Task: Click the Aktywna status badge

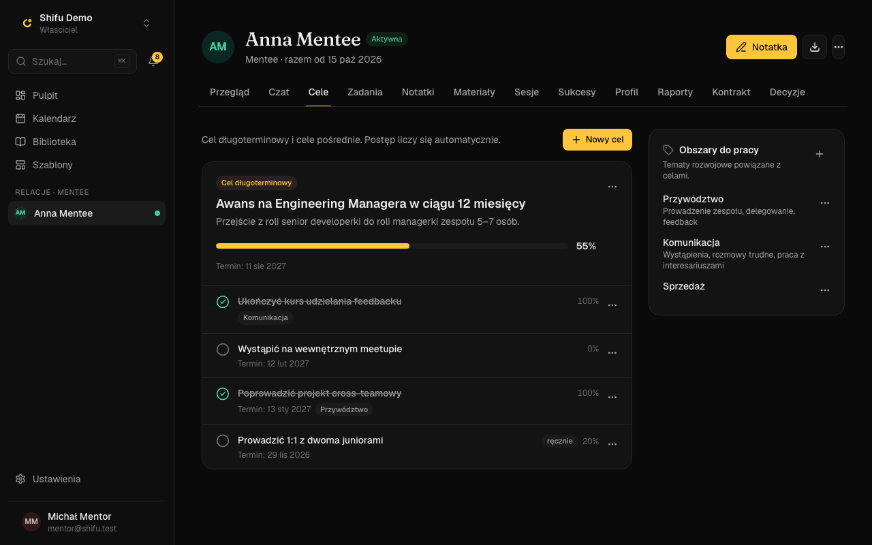Action: [x=387, y=40]
